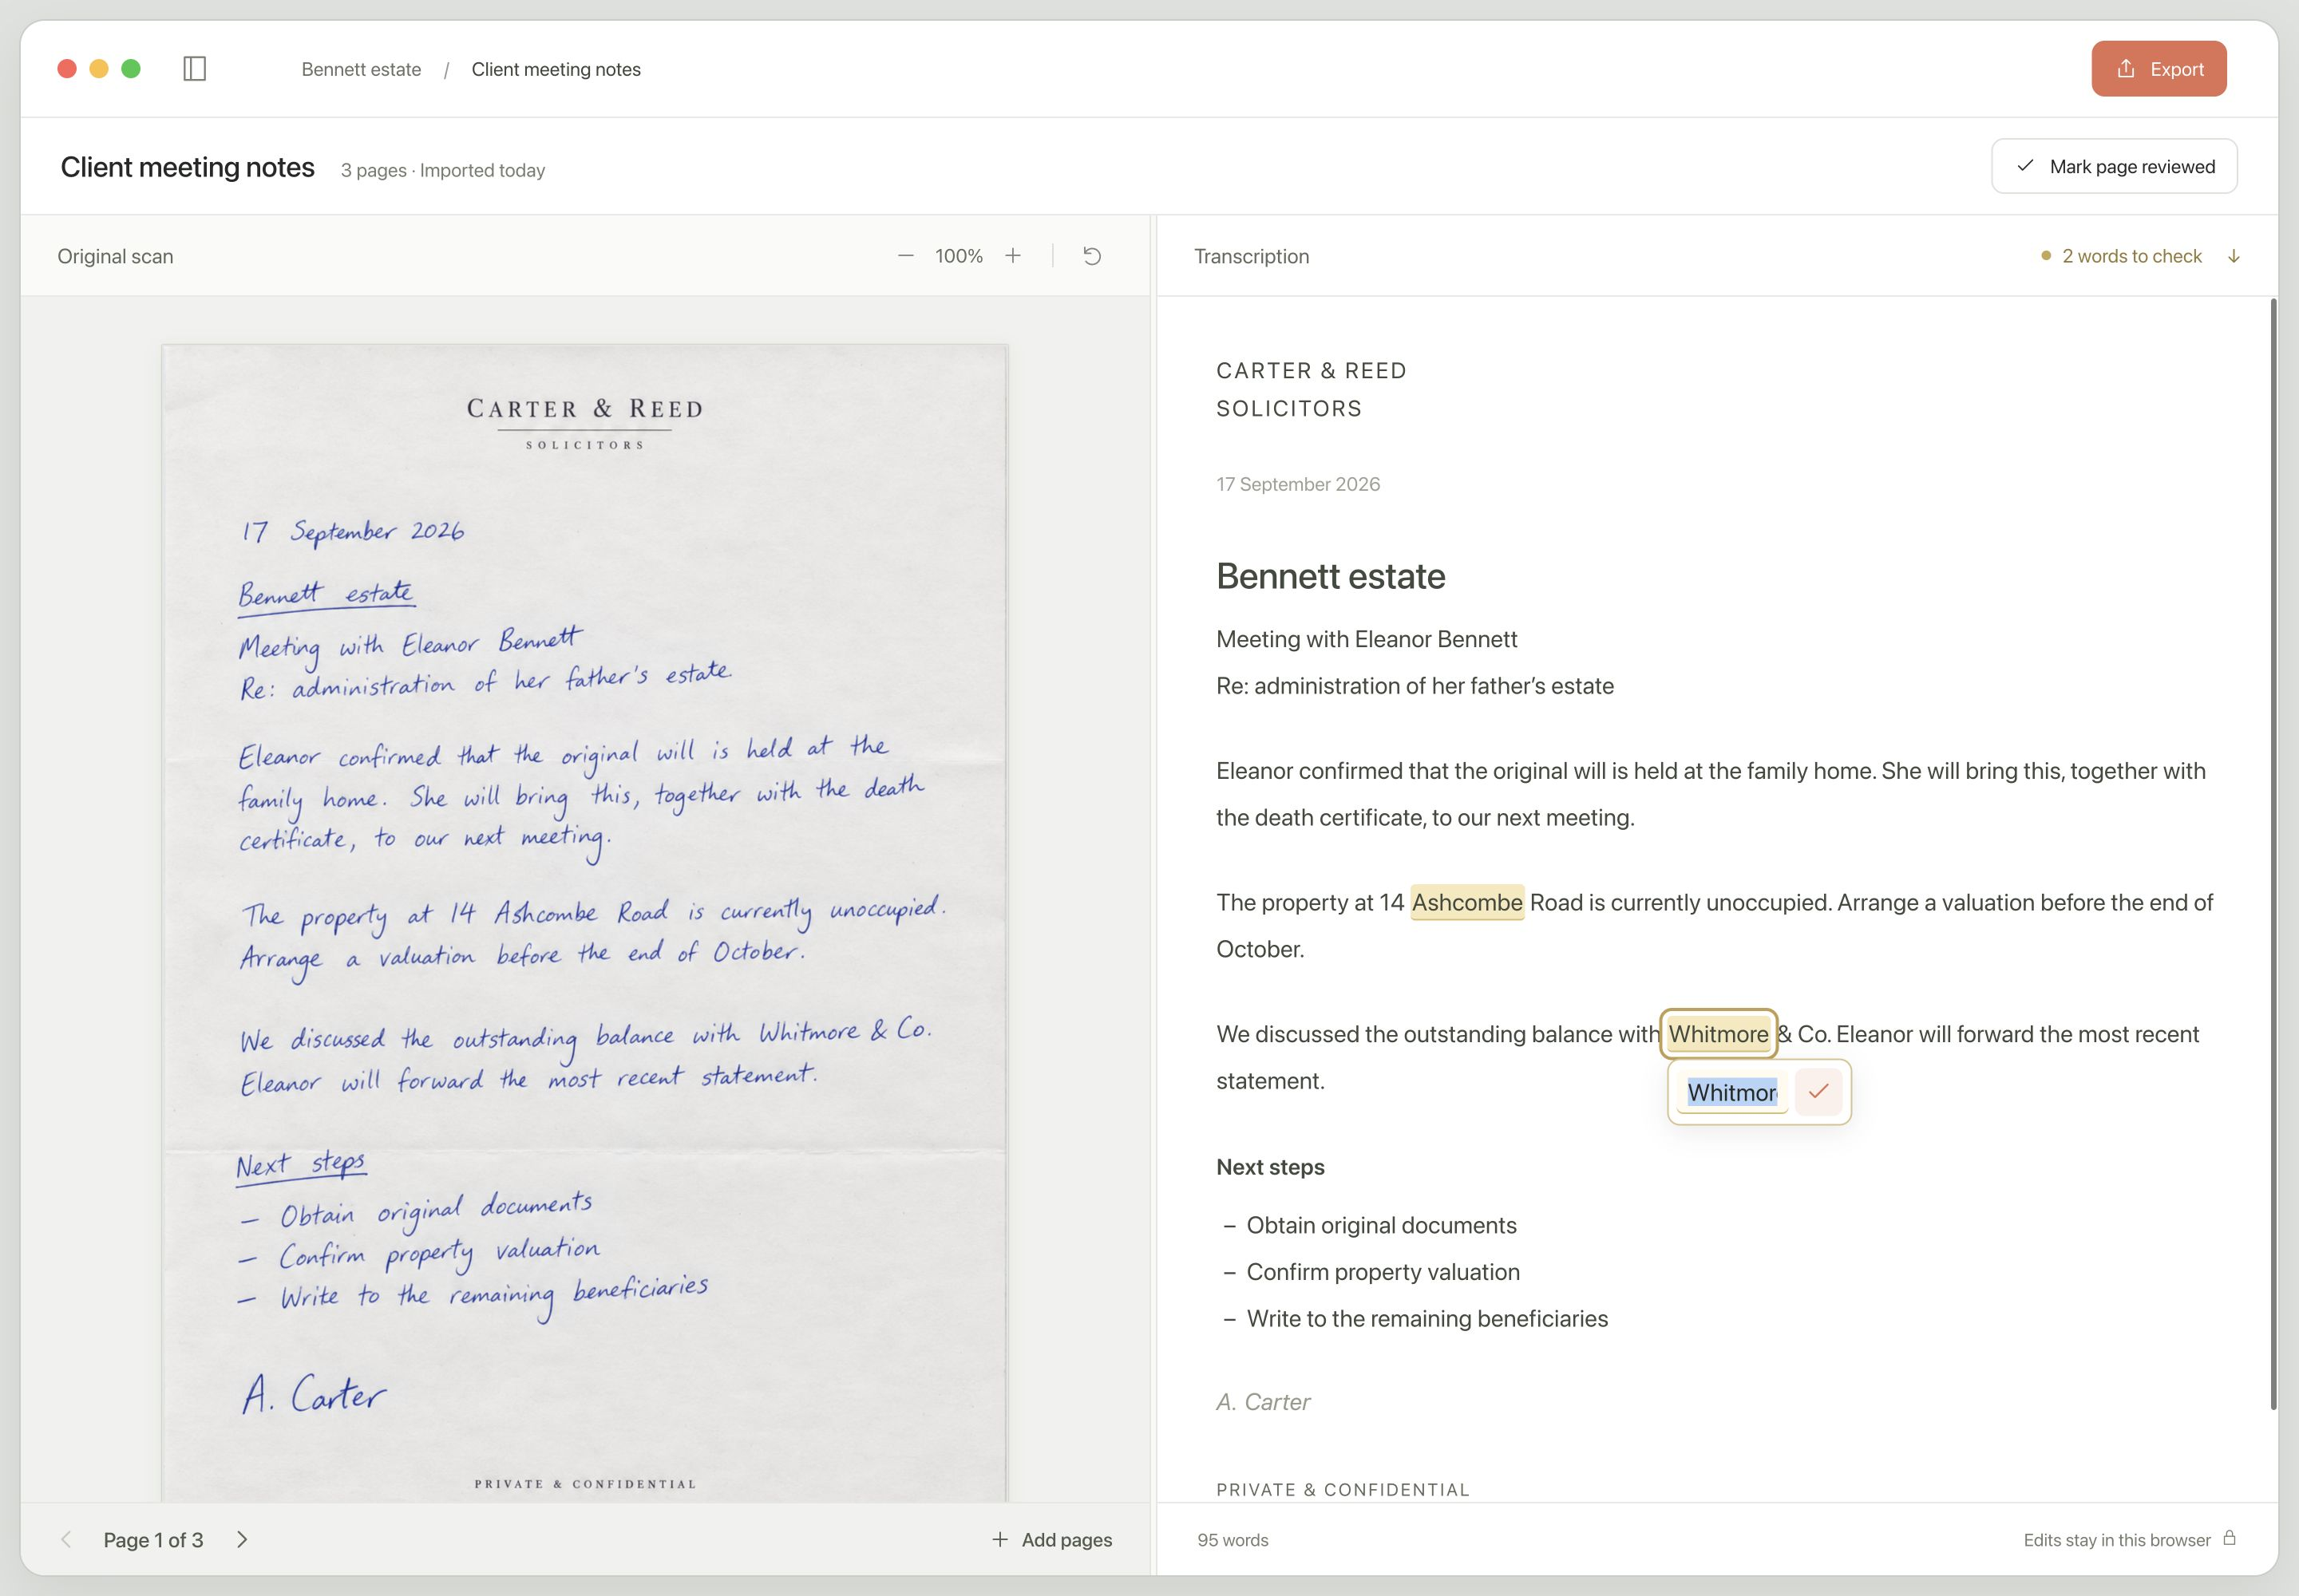Open the 2 words to check indicator
Image resolution: width=2299 pixels, height=1596 pixels.
[2121, 256]
